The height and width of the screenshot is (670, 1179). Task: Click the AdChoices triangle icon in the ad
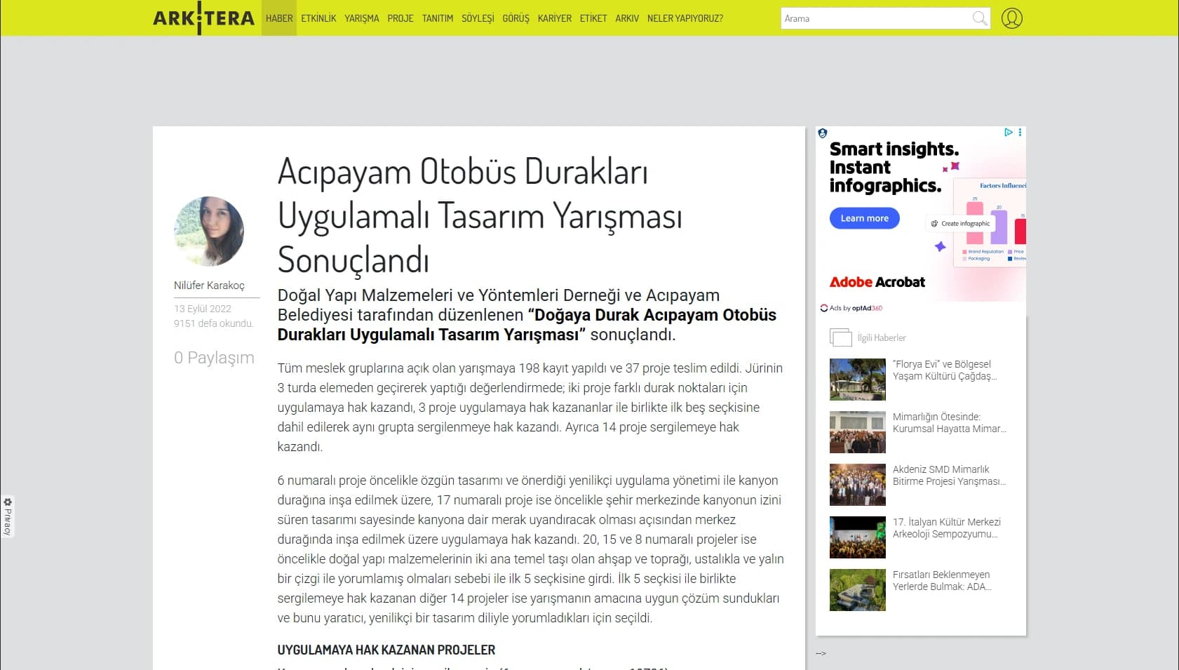[x=1008, y=132]
